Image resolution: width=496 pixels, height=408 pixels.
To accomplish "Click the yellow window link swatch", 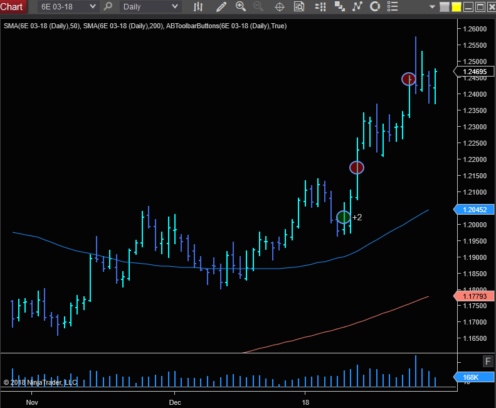I will click(x=456, y=7).
